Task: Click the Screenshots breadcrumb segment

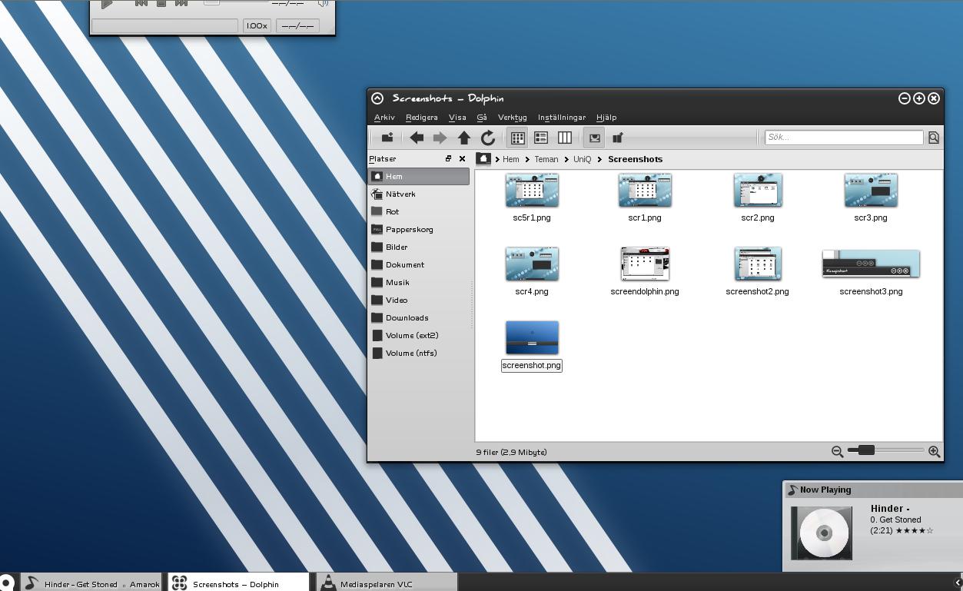Action: click(635, 159)
